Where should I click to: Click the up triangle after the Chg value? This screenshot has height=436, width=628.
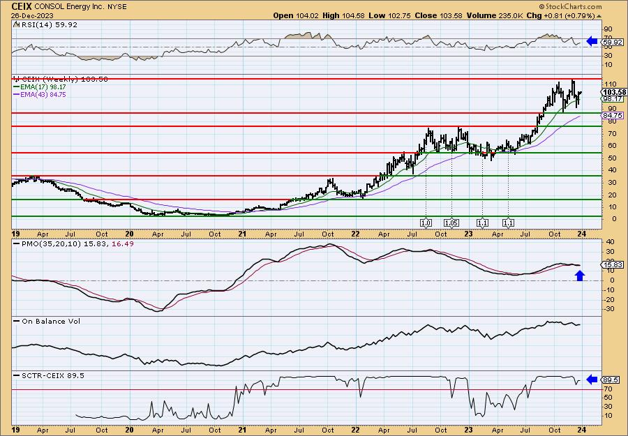(x=599, y=16)
